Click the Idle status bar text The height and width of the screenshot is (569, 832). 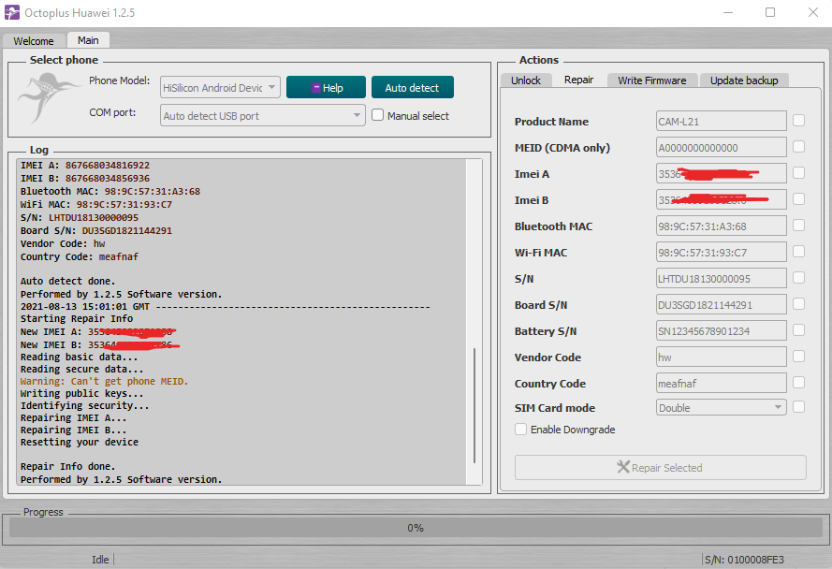(100, 560)
